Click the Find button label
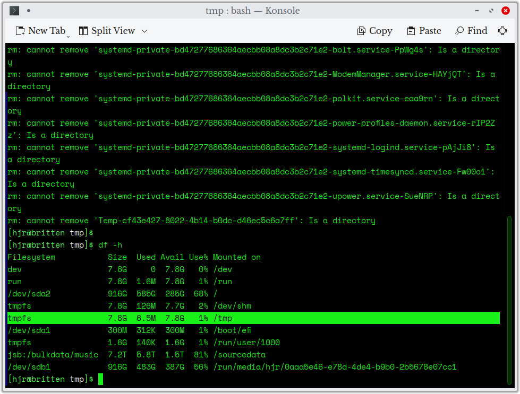The image size is (520, 394). click(478, 31)
